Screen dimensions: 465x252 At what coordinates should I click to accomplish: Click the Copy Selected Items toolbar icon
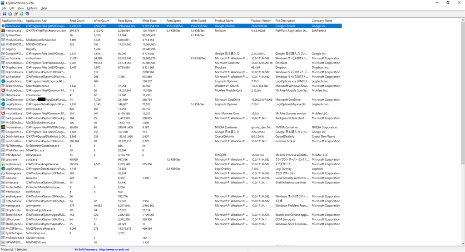(x=10, y=14)
